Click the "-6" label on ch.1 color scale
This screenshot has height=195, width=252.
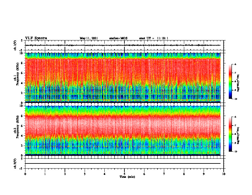(x=235, y=64)
